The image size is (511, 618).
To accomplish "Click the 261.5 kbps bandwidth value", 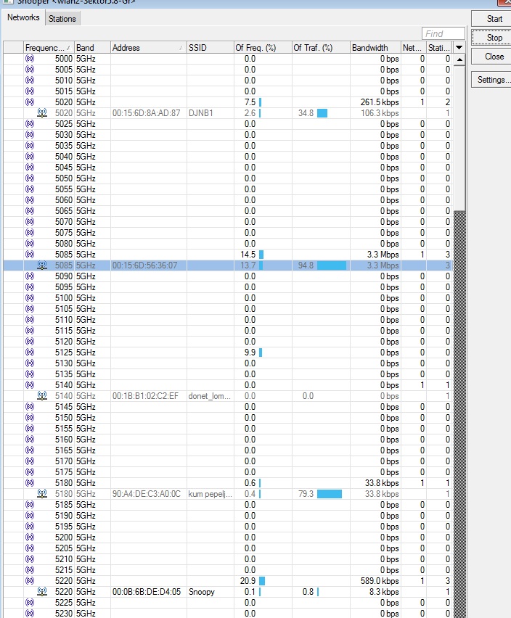I will click(380, 102).
